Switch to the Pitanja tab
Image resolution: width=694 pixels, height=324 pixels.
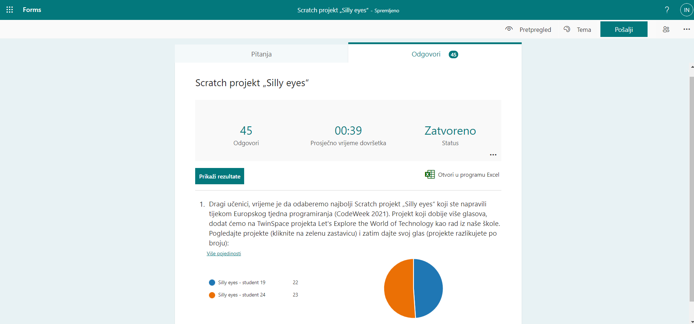coord(261,54)
